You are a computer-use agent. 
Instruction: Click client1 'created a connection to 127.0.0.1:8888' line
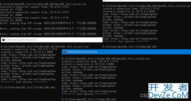click(x=27, y=52)
